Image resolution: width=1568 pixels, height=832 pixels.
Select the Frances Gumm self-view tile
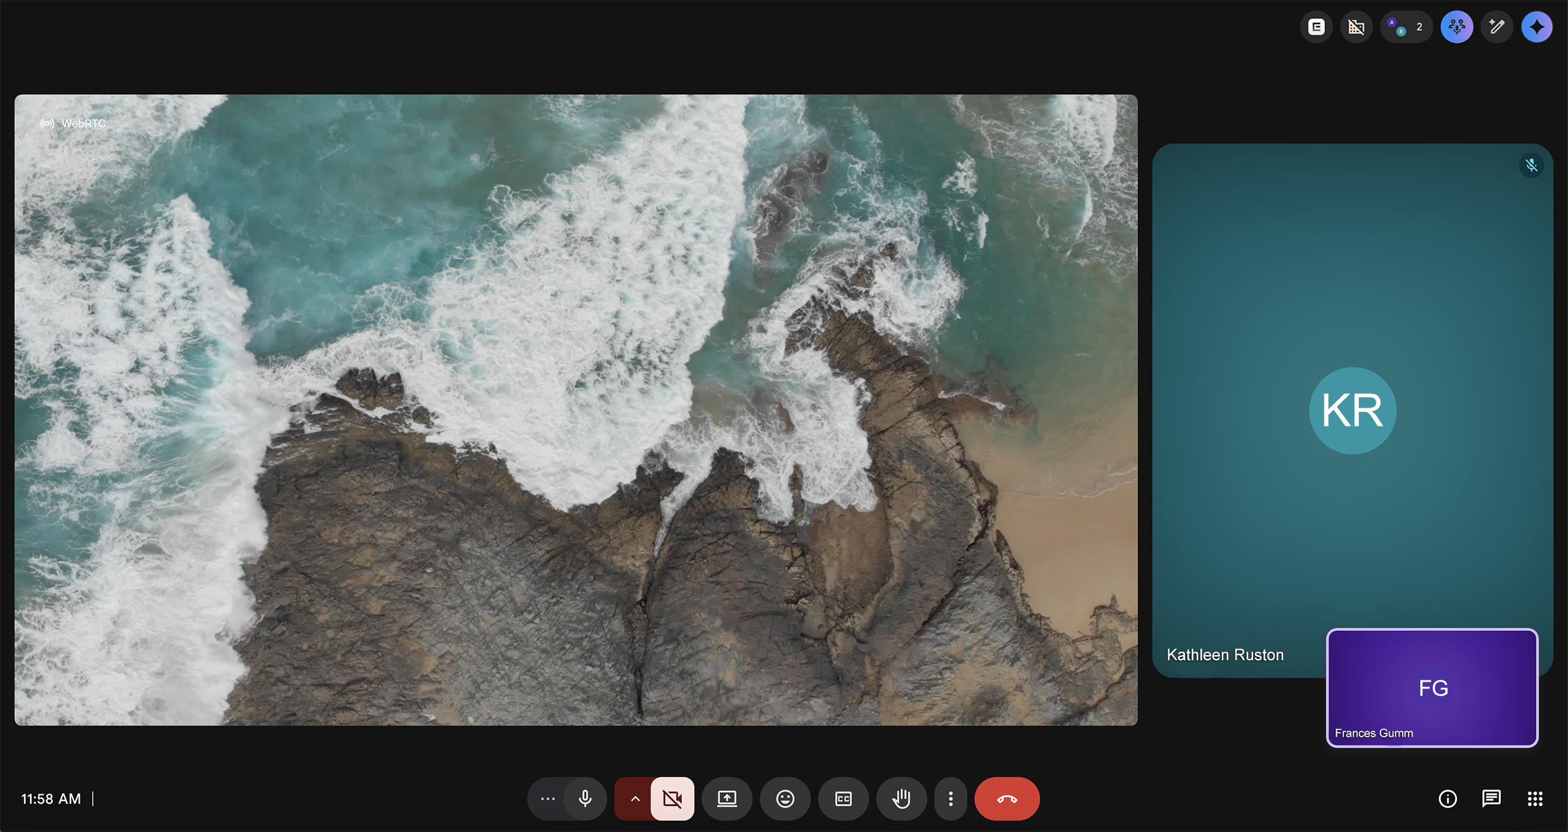pos(1432,688)
